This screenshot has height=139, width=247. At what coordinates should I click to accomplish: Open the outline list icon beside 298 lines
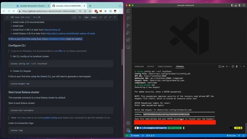tap(7, 17)
